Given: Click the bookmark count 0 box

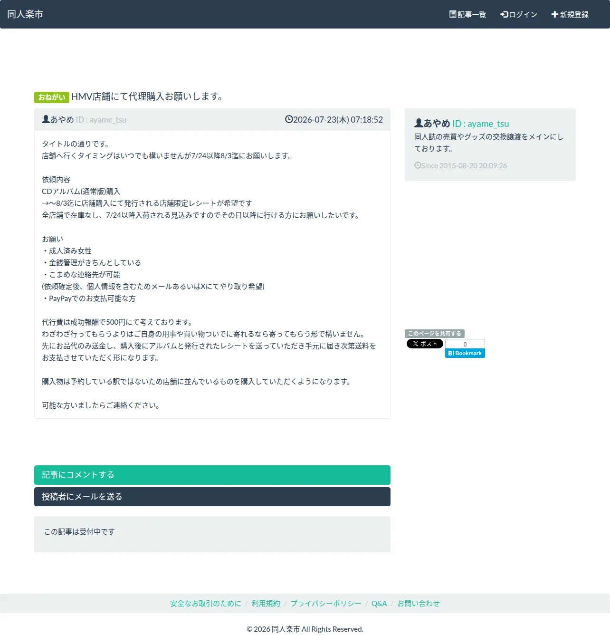Looking at the screenshot, I should click(465, 344).
